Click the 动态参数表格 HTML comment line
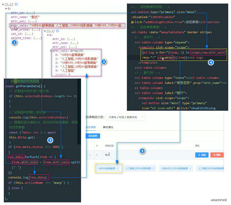 149,27
